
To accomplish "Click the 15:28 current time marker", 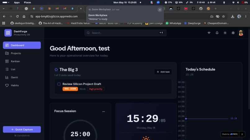I will click(234, 119).
